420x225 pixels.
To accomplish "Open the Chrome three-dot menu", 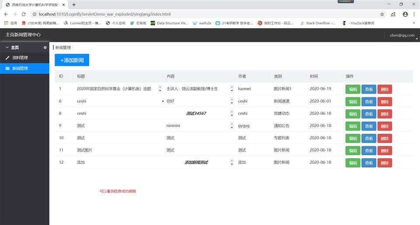I will tap(414, 14).
